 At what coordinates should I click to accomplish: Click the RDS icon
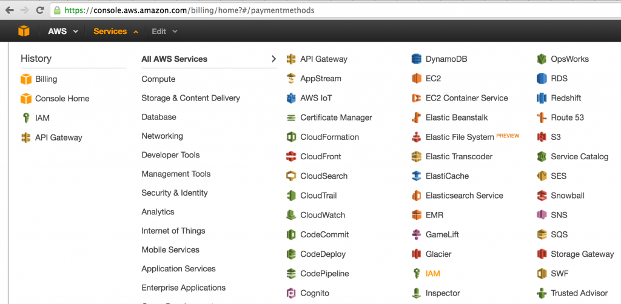tap(542, 79)
